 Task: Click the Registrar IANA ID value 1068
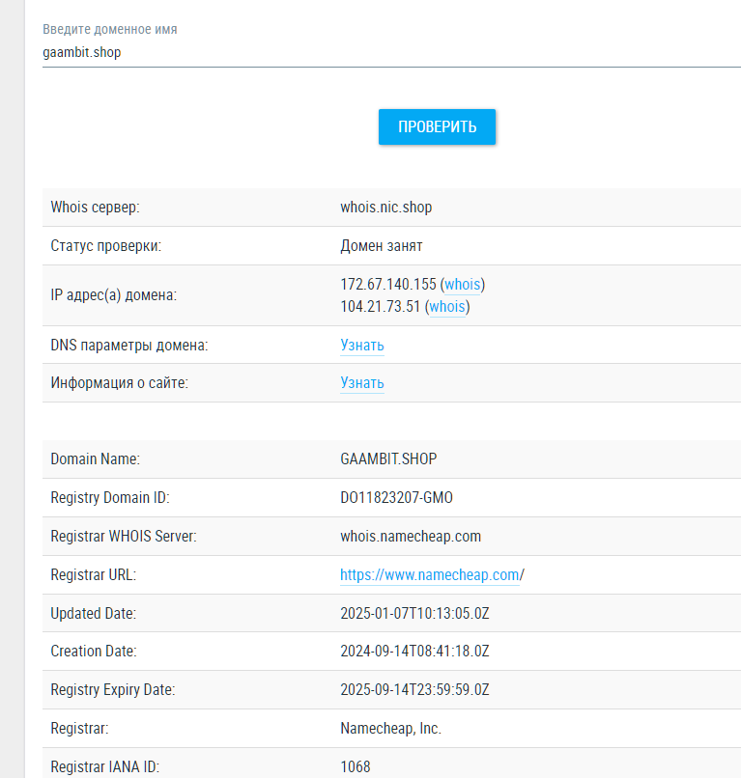[x=356, y=766]
